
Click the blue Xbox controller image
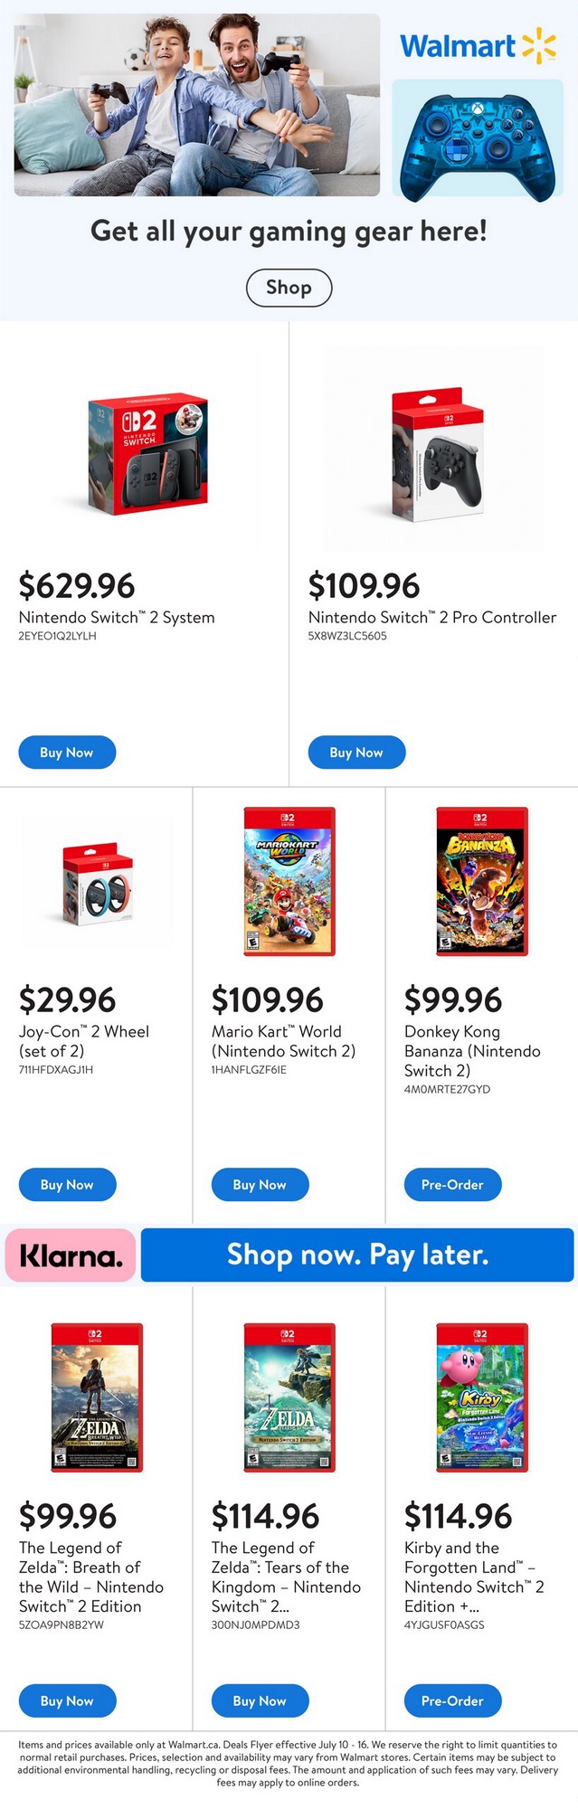click(x=478, y=138)
